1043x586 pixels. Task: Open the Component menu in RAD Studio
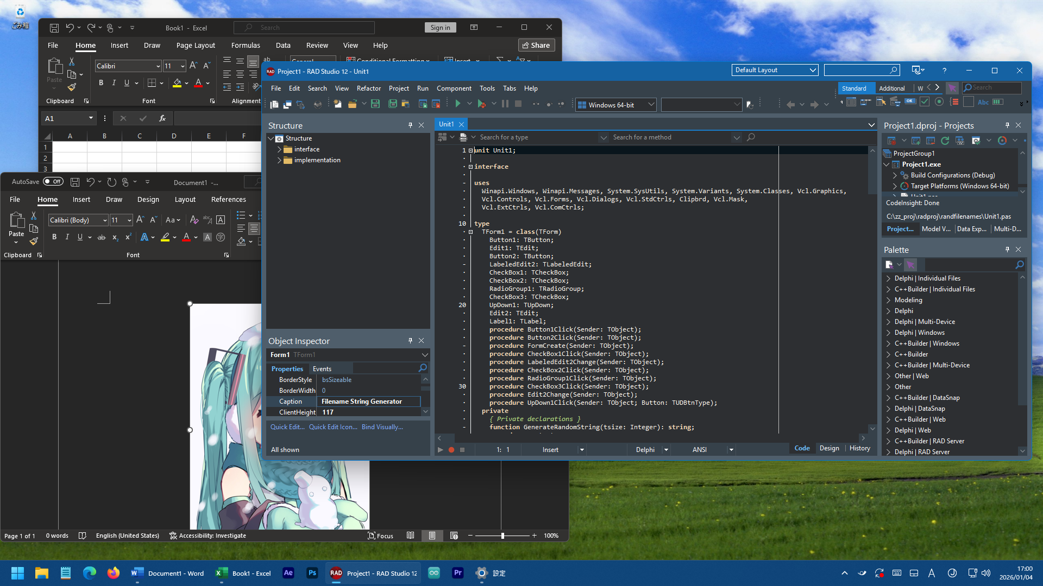454,88
